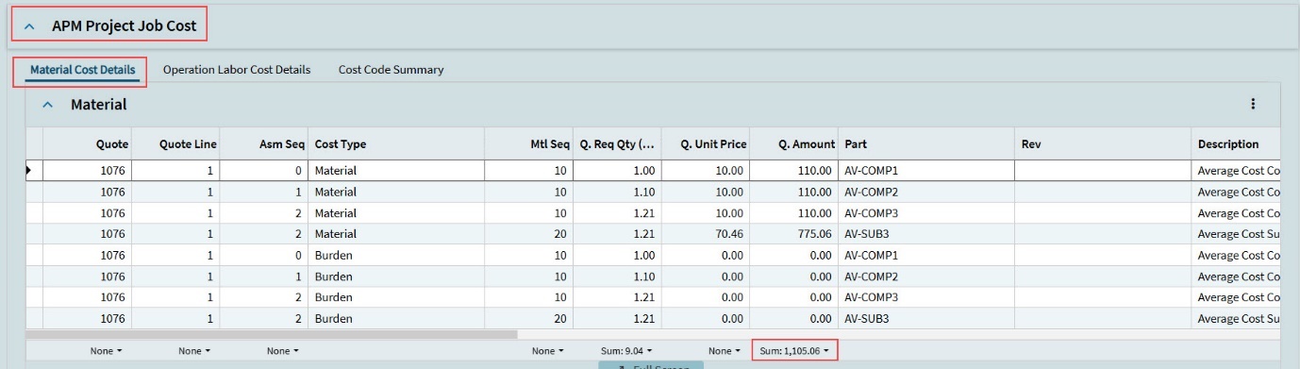Click Q. Req Qty 1.10 in Material AV-COMP2 row
This screenshot has height=369, width=1300.
617,192
